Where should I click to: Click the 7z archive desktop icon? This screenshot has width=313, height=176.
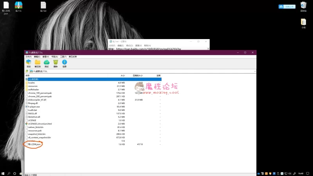click(x=18, y=7)
